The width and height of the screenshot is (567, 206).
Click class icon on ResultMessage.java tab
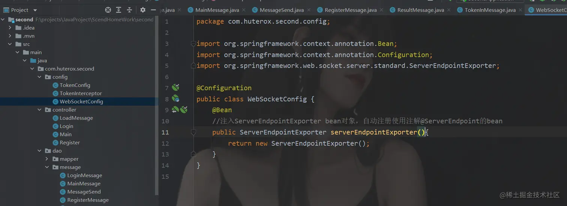393,10
